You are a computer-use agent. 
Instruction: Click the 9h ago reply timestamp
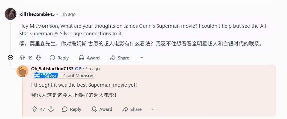pyautogui.click(x=93, y=69)
